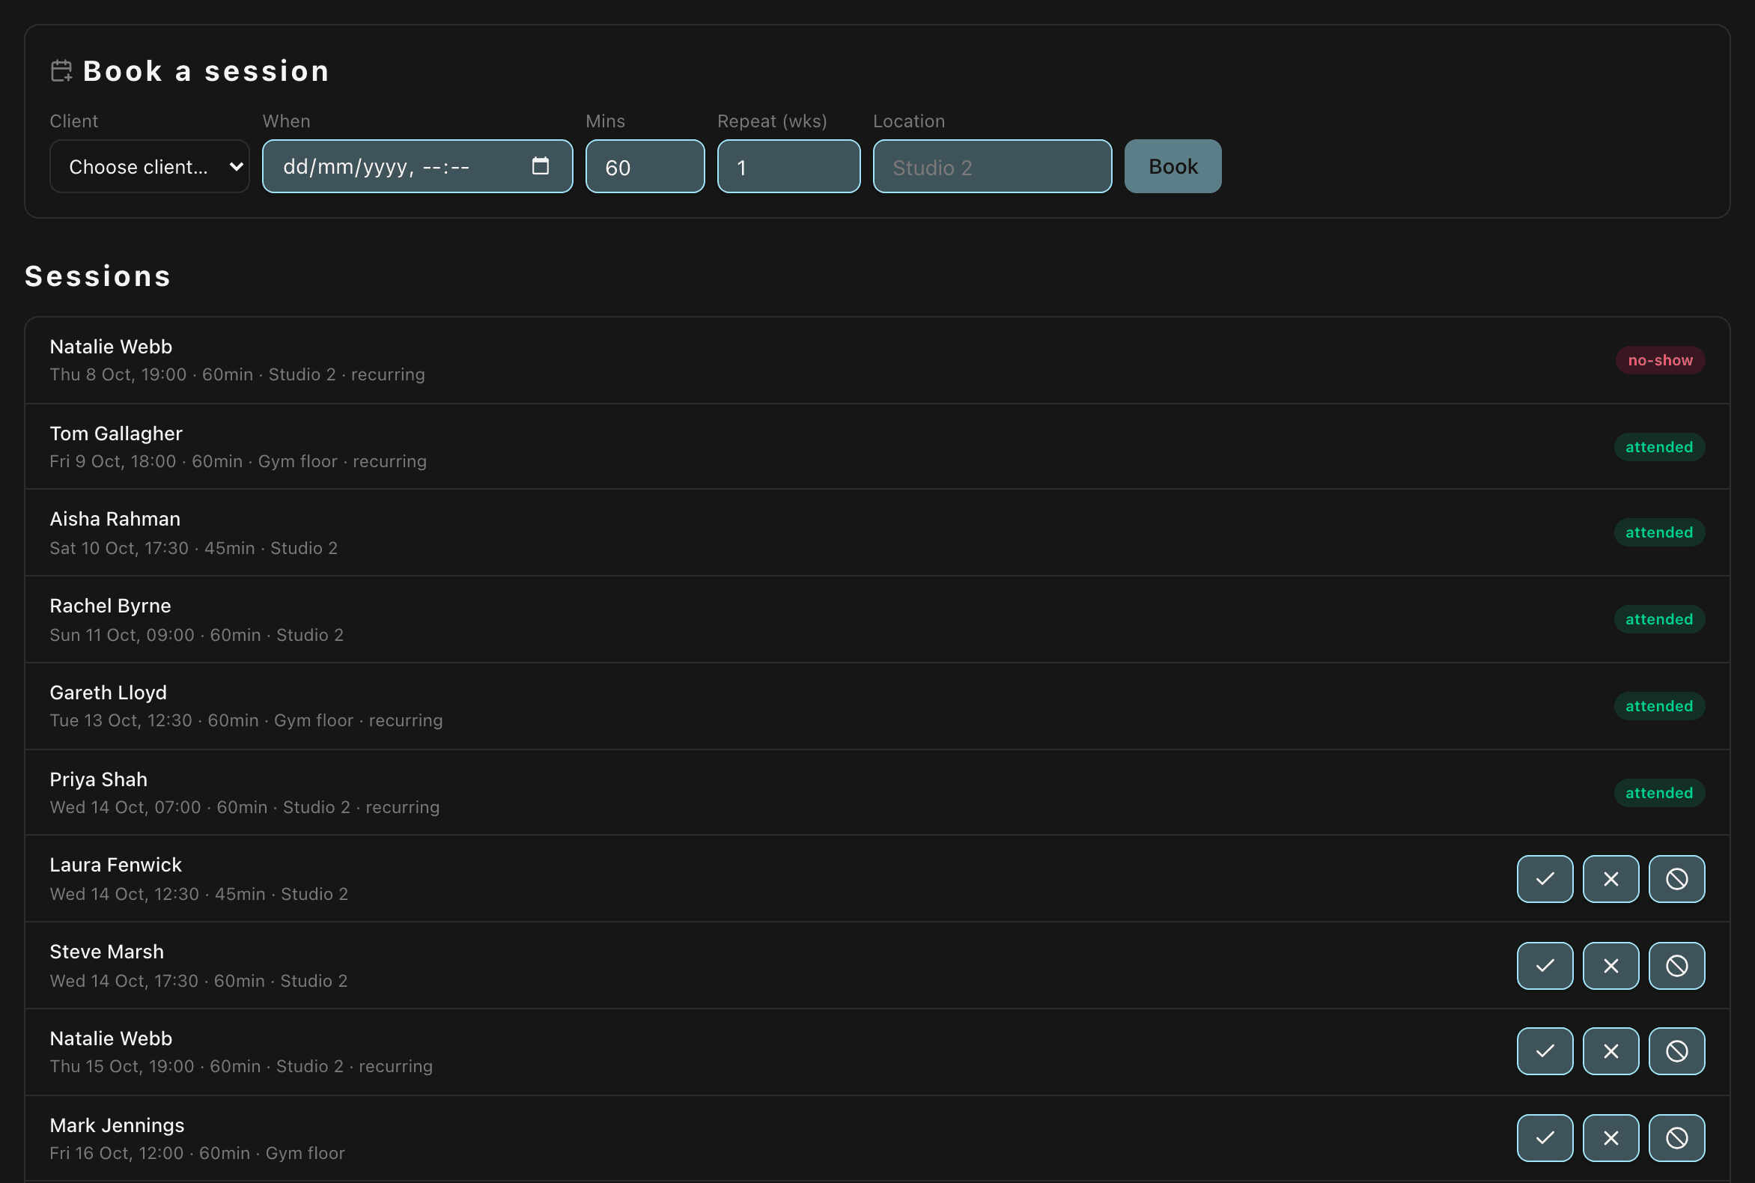Image resolution: width=1755 pixels, height=1183 pixels.
Task: Open calendar picker icon in When field
Action: (x=541, y=166)
